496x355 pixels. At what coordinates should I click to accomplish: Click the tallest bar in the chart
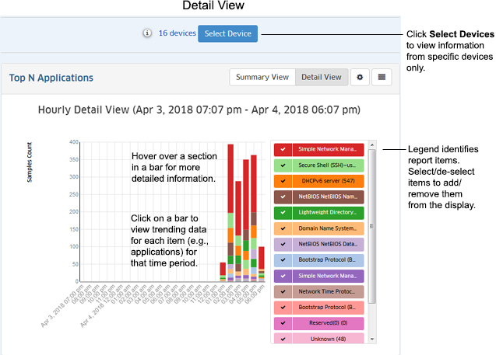click(230, 211)
